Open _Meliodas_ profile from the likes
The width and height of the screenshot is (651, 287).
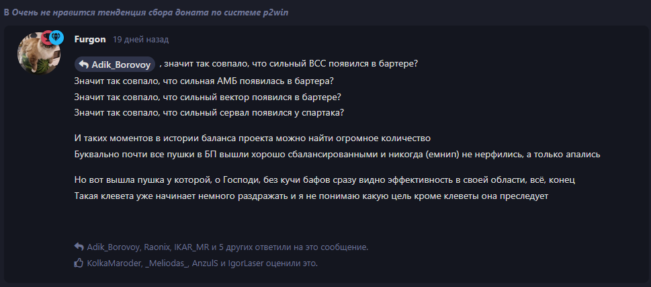click(167, 263)
